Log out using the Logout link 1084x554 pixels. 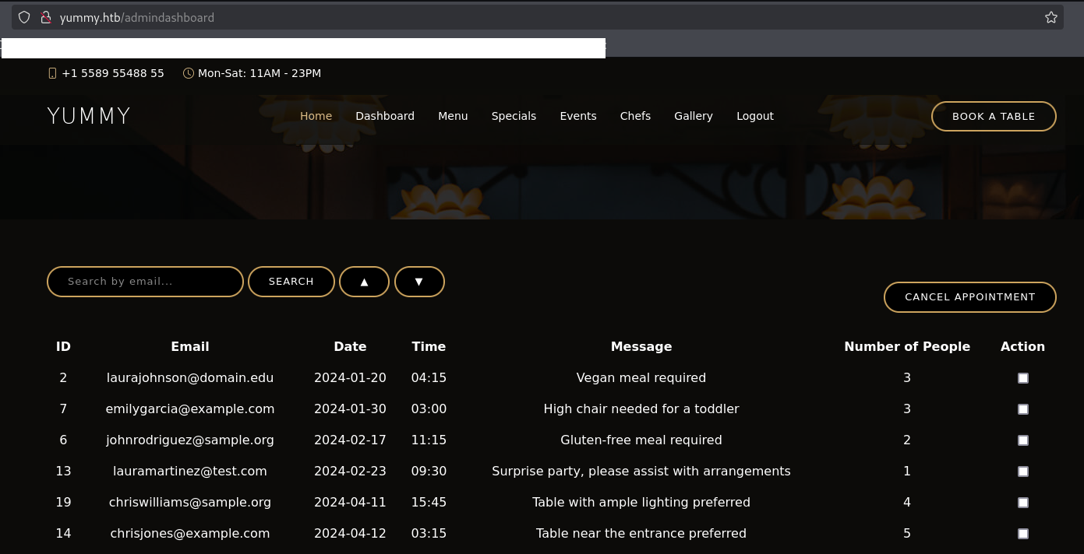[754, 116]
